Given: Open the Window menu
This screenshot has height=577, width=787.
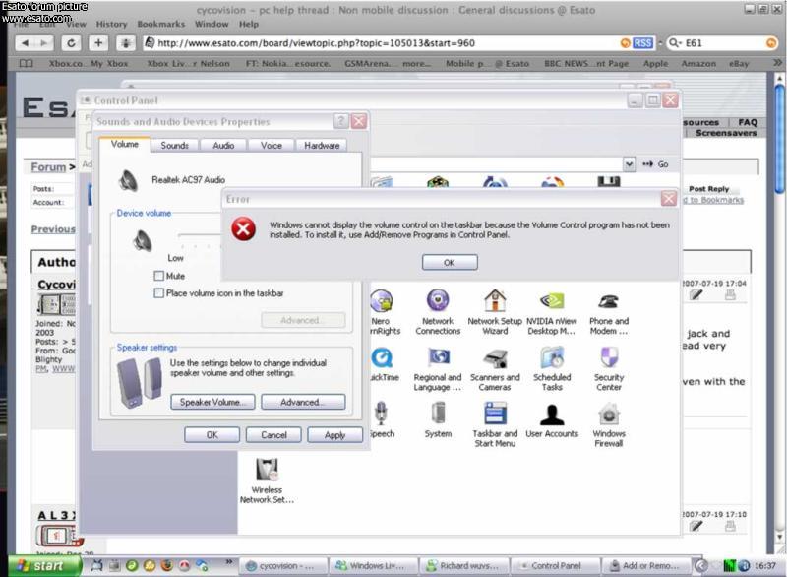Looking at the screenshot, I should (x=212, y=24).
